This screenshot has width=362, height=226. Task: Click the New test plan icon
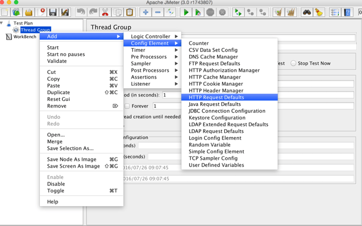tap(4, 12)
